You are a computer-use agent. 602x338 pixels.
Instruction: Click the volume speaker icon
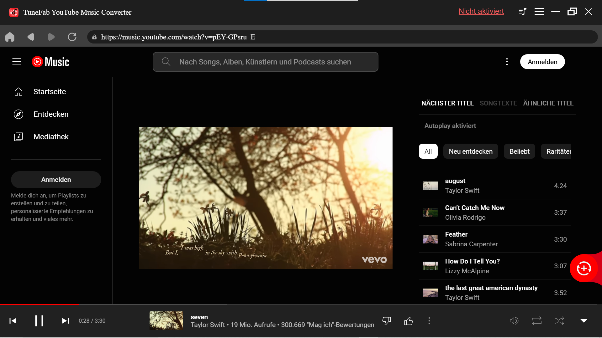tap(514, 321)
